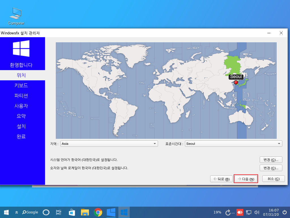Switch to active installer taskbar item
This screenshot has height=218, width=290.
pyautogui.click(x=124, y=212)
